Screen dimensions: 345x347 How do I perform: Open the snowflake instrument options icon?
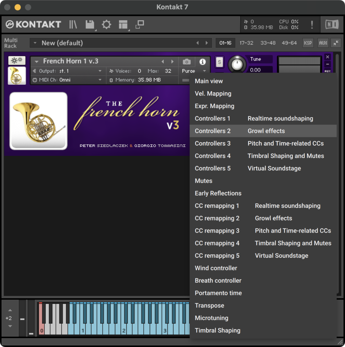(17, 60)
